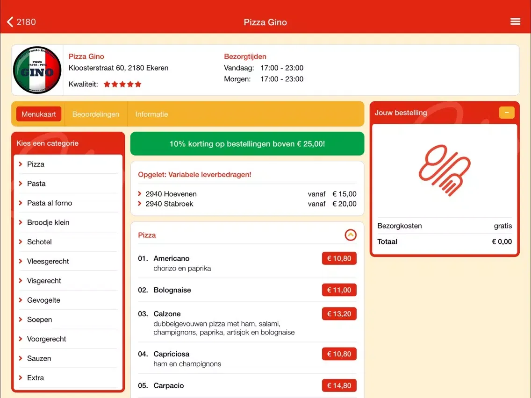The height and width of the screenshot is (398, 531).
Task: Tap the Kloosterstraat 60 address
Action: (x=119, y=68)
